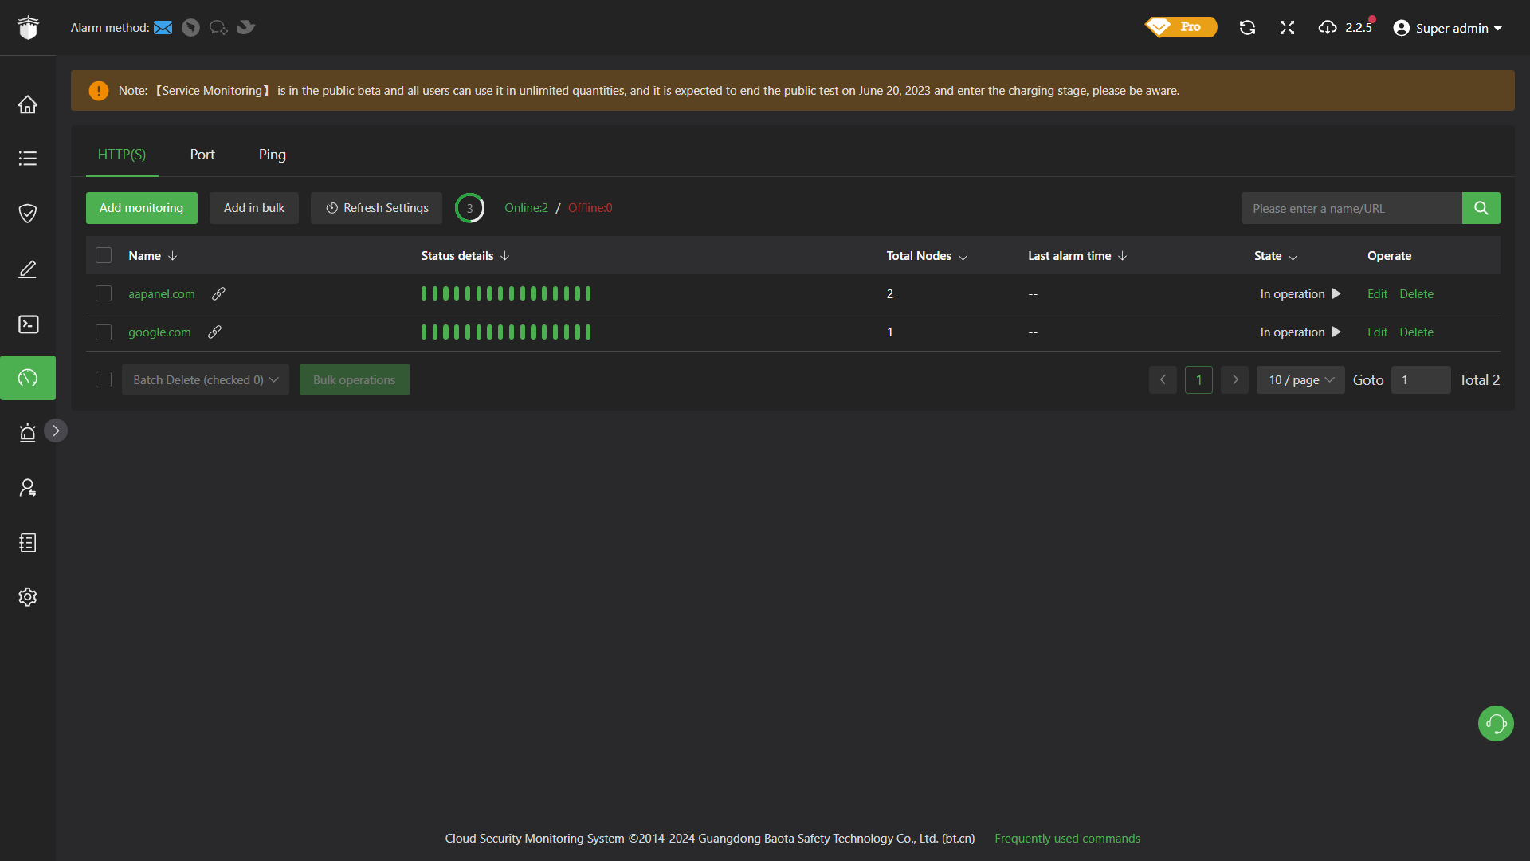Check the google.com row checkbox
The width and height of the screenshot is (1530, 861).
(x=104, y=332)
